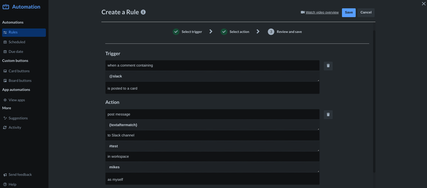Viewport: 427px width, 188px height.
Task: Go to Due date automations
Action: point(16,52)
